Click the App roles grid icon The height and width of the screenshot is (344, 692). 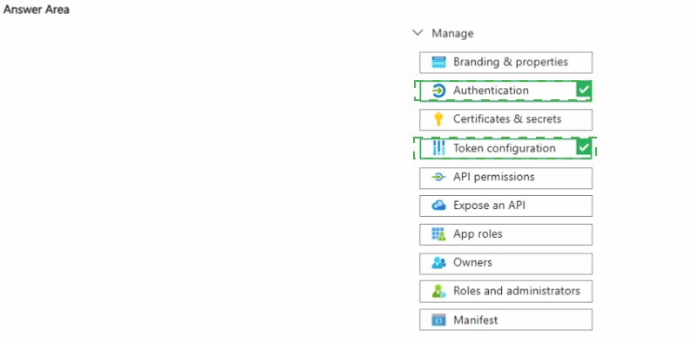[x=438, y=233]
